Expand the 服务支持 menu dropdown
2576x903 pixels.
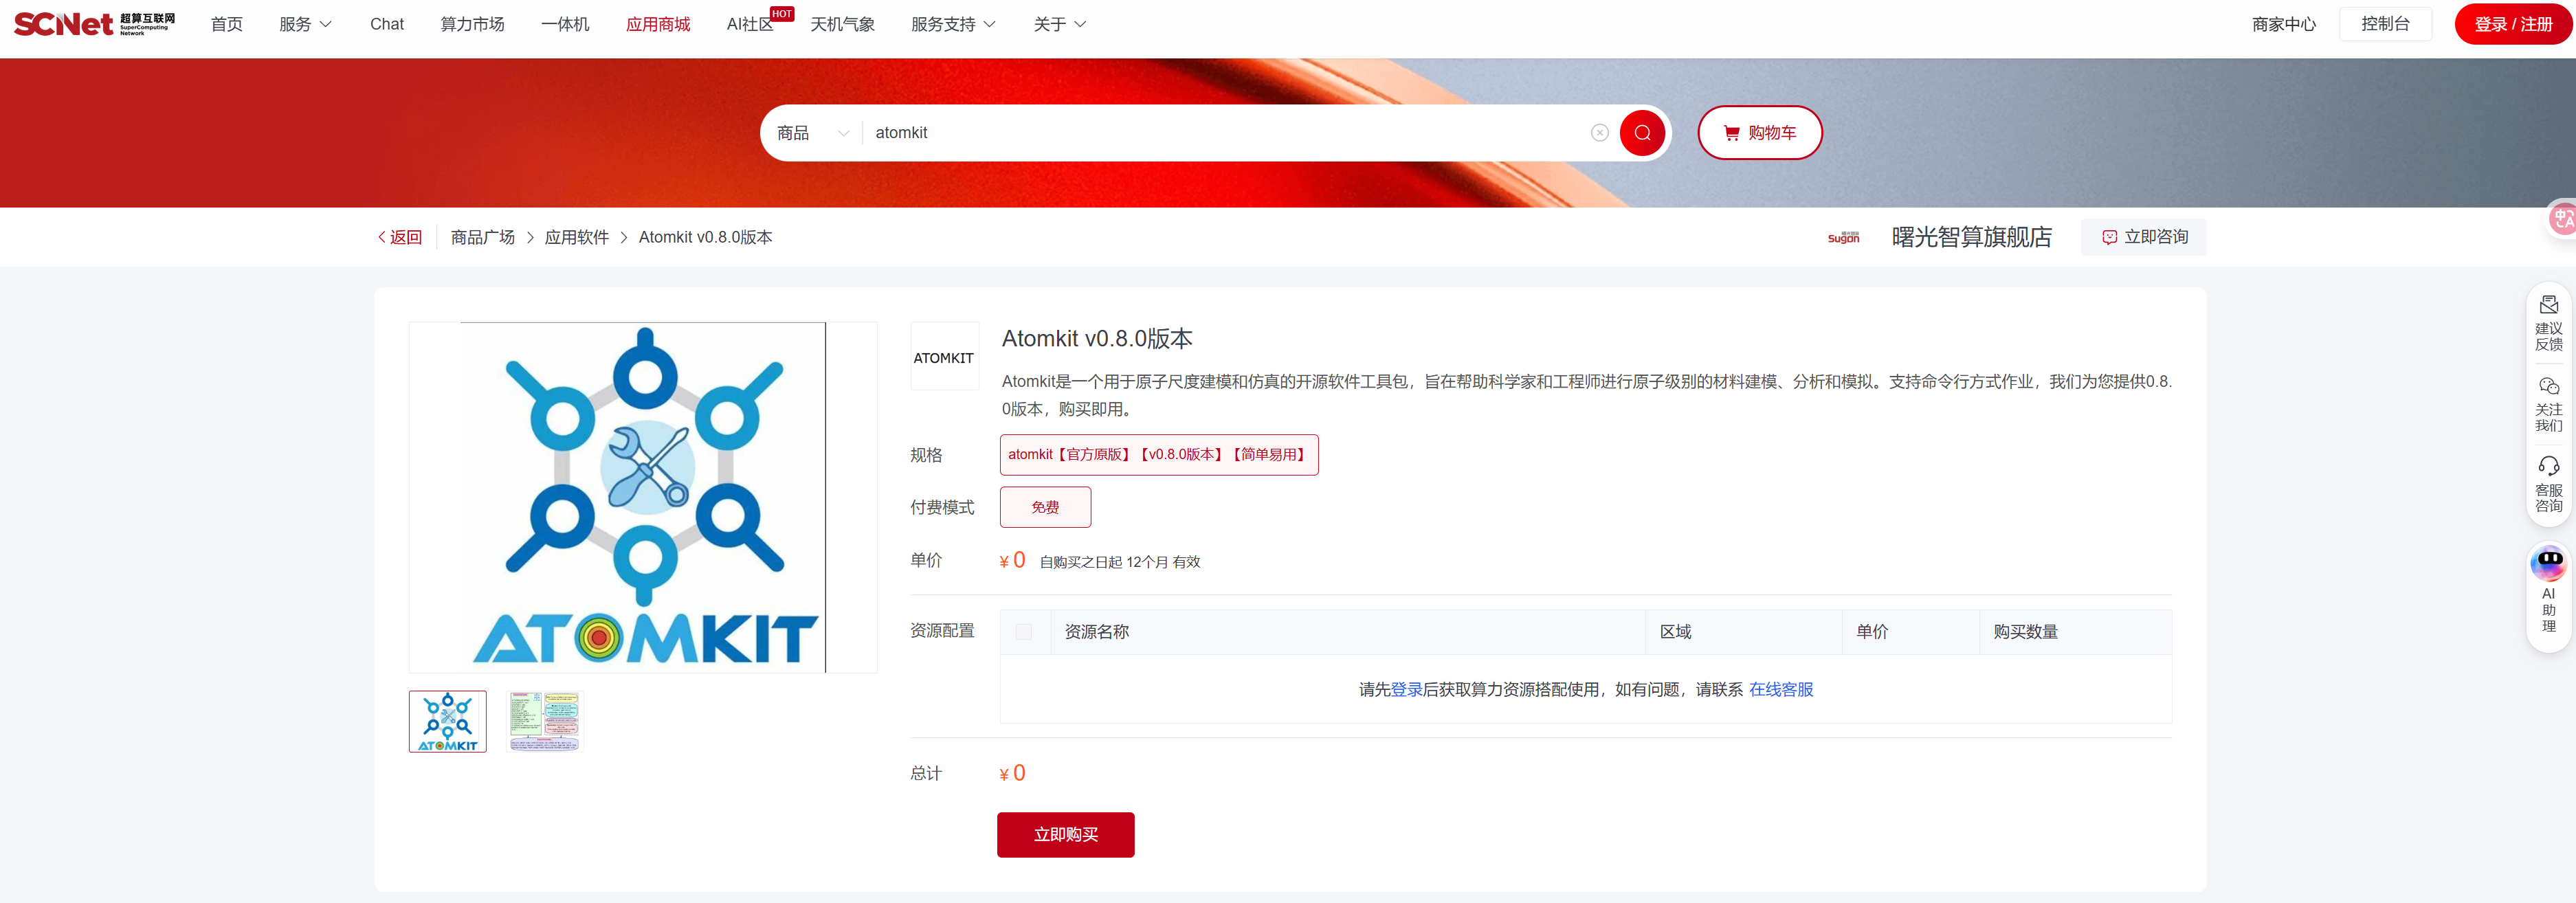953,24
